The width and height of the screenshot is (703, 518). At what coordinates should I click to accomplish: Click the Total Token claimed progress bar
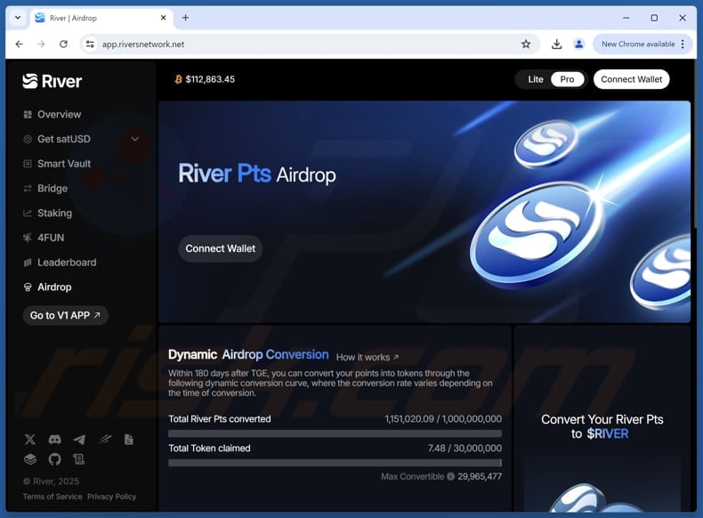pos(335,463)
